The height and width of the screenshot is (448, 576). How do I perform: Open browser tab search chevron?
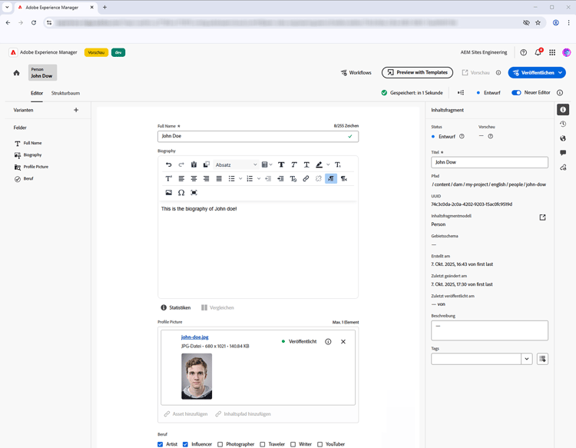7,7
